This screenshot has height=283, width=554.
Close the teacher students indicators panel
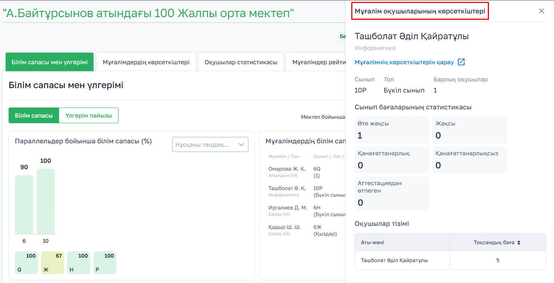point(541,11)
